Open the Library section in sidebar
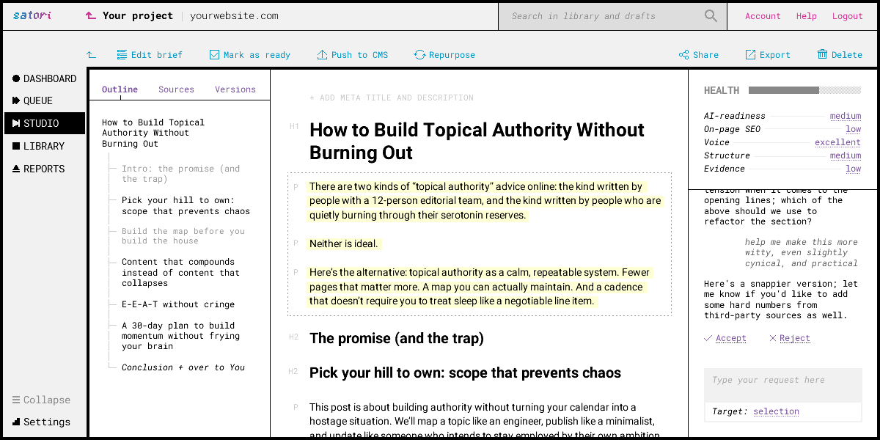Screen dimensions: 880x440 coord(43,146)
